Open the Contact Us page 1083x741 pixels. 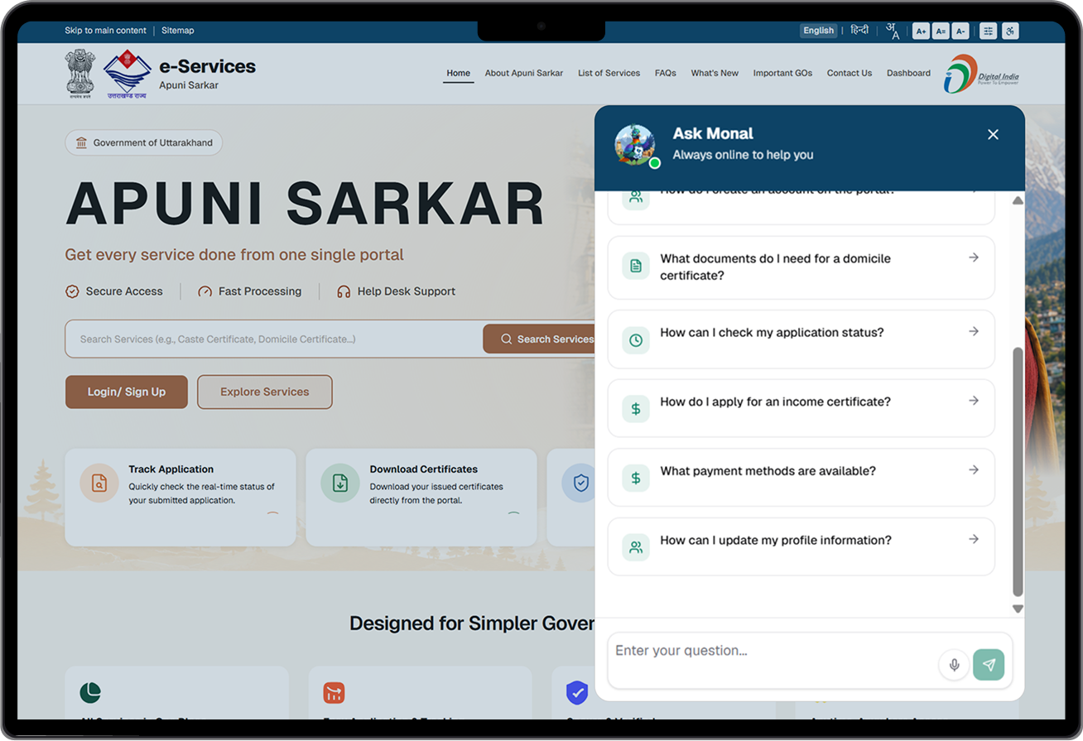click(850, 73)
